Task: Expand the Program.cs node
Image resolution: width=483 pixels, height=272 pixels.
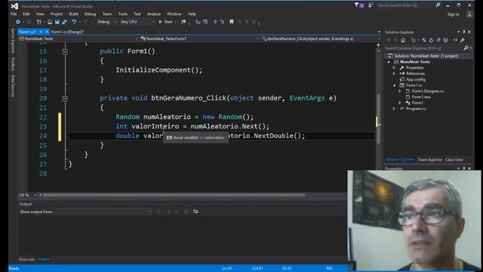Action: point(394,109)
